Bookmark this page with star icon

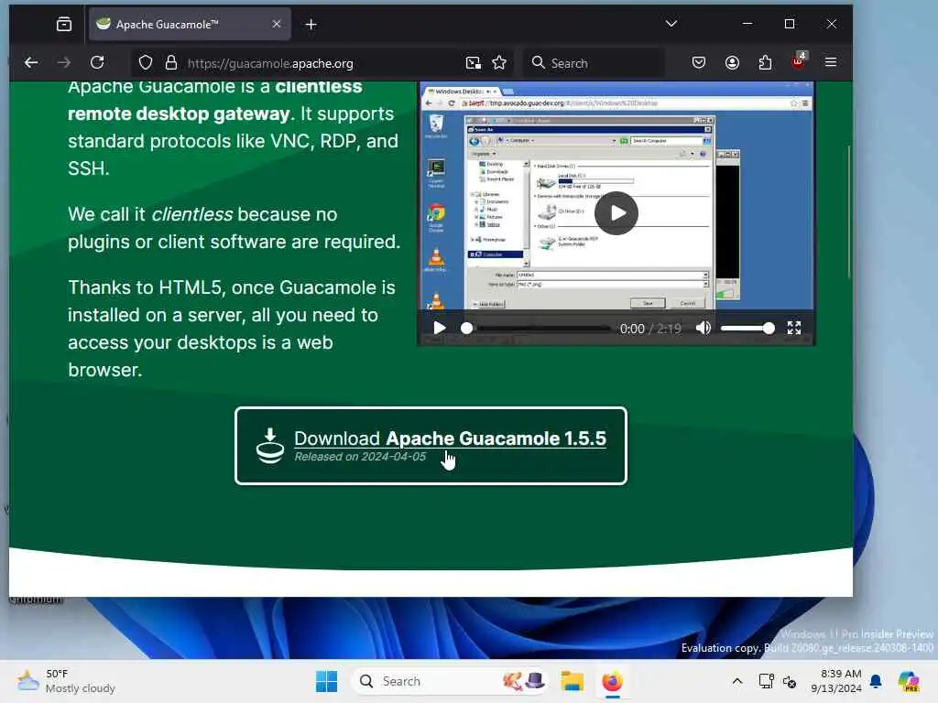pos(499,63)
